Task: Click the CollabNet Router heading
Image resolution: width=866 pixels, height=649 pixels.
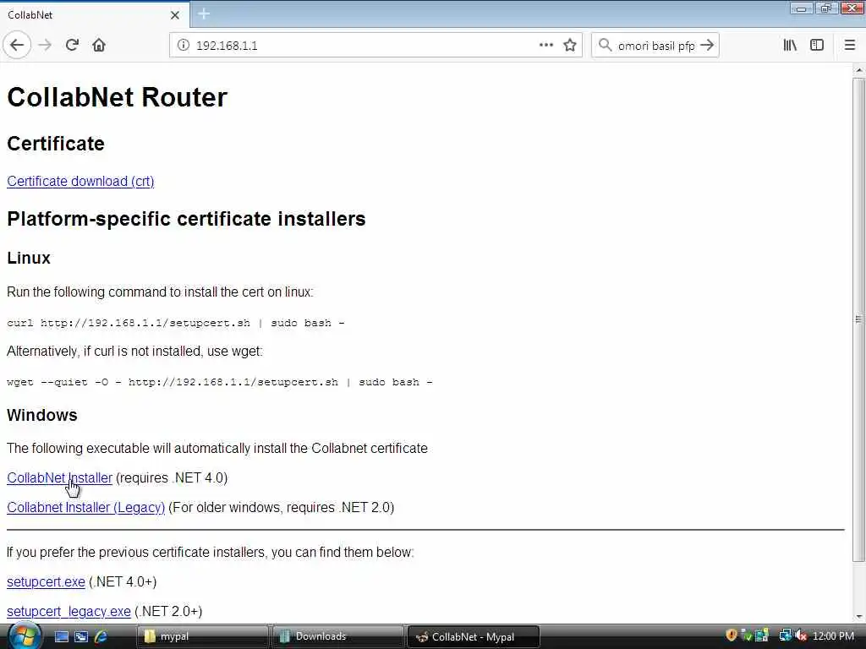Action: tap(117, 97)
